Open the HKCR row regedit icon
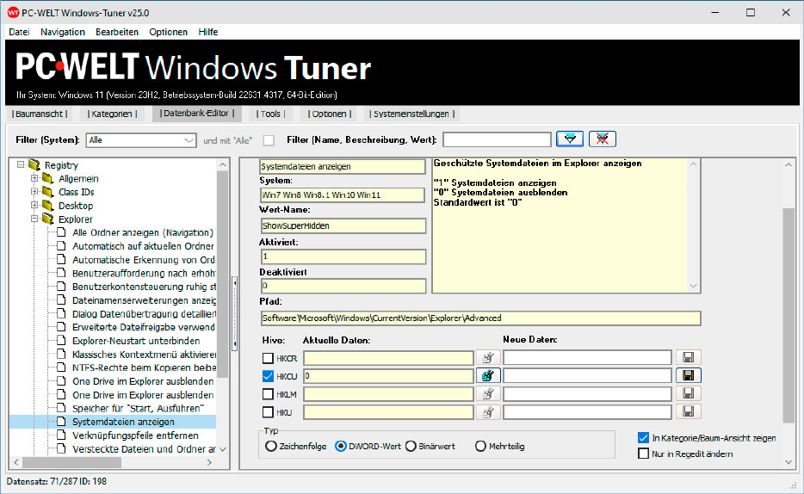The width and height of the screenshot is (804, 494). (487, 358)
